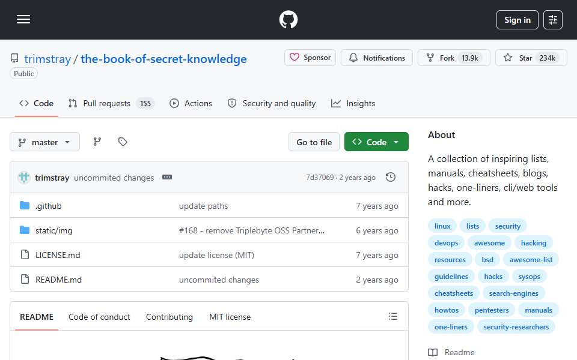The width and height of the screenshot is (577, 360).
Task: Click the one-liners topic tag
Action: pyautogui.click(x=451, y=327)
